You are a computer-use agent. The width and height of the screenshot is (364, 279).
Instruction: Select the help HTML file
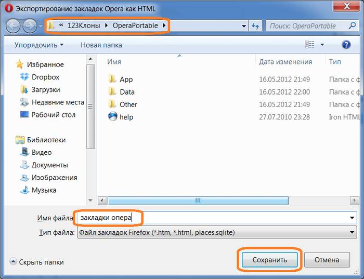click(126, 117)
